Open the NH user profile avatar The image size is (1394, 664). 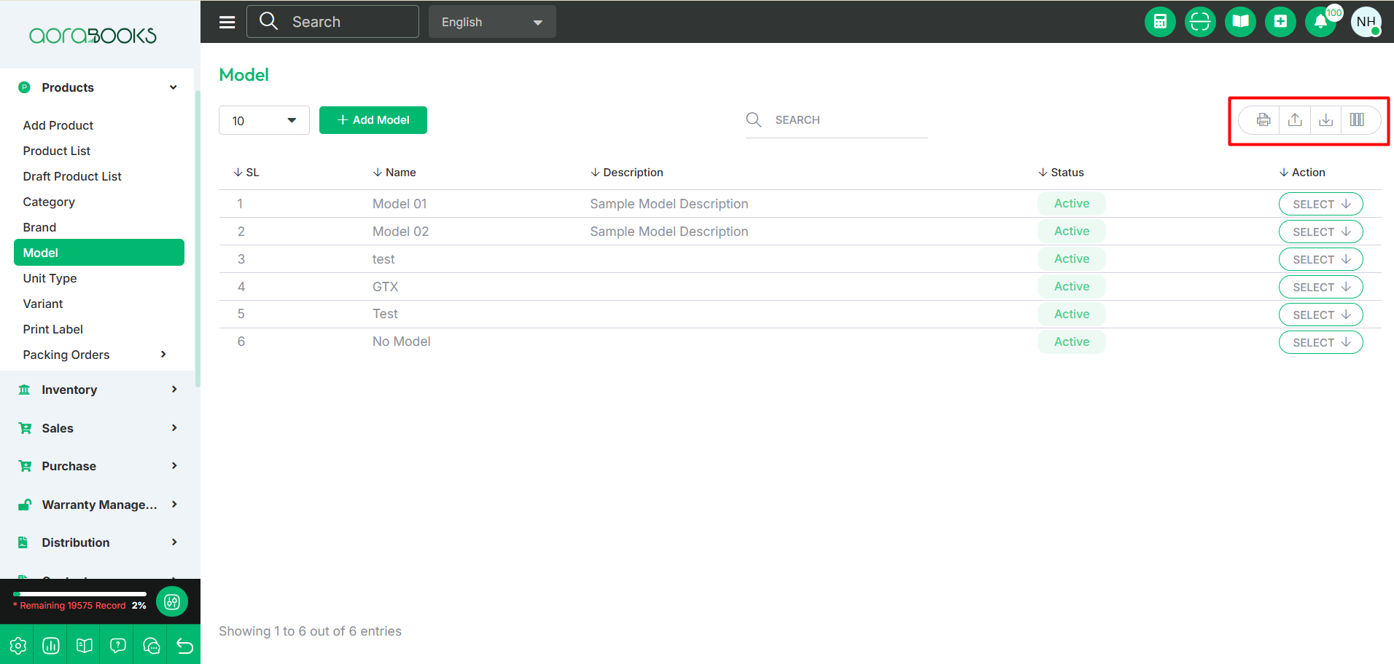[x=1366, y=22]
